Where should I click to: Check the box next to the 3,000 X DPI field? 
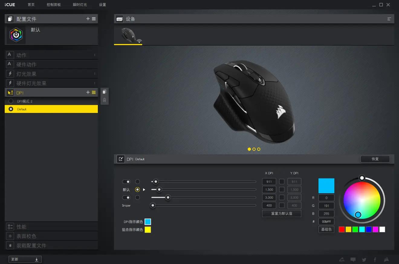coord(282,198)
